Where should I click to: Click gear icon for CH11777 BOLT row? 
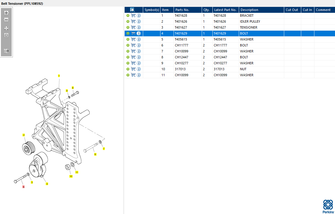pos(128,45)
